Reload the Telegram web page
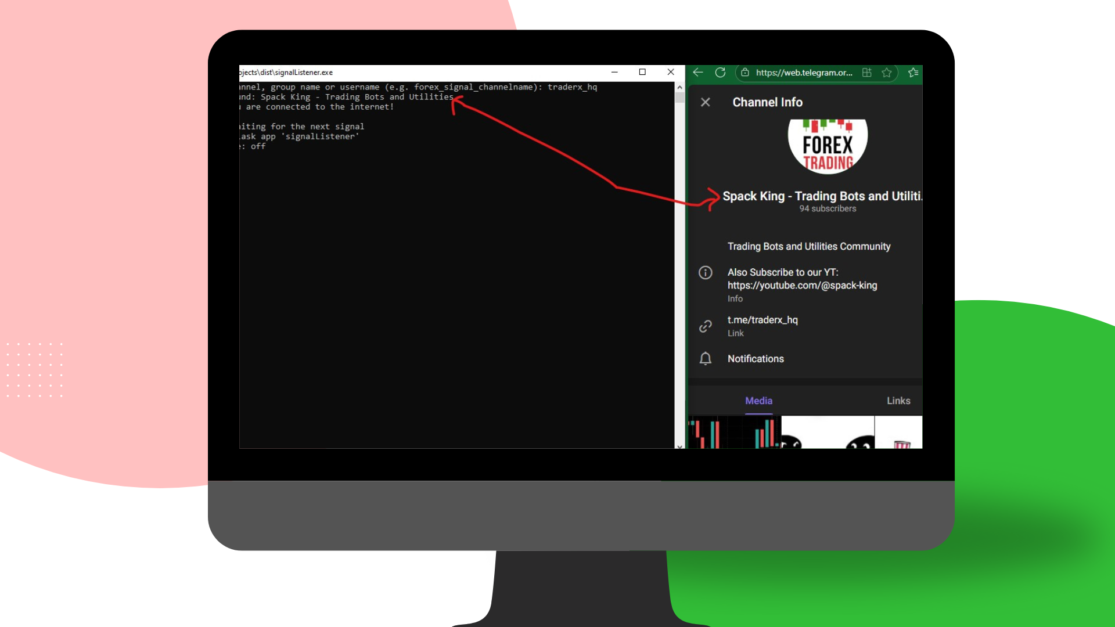The image size is (1115, 627). point(720,73)
